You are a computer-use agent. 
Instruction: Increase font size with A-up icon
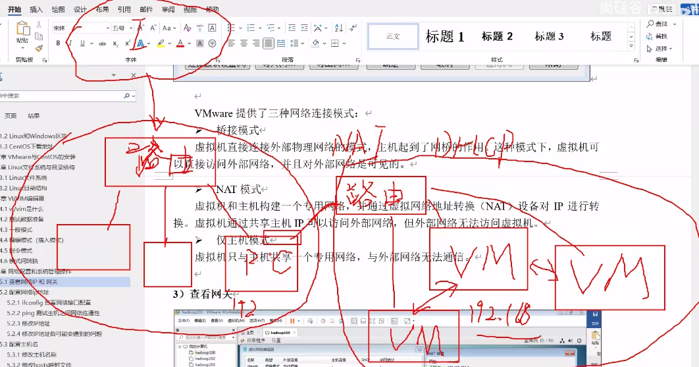click(x=140, y=28)
